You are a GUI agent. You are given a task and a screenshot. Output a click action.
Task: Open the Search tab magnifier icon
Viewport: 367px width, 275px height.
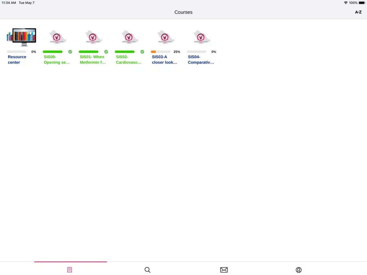click(147, 270)
